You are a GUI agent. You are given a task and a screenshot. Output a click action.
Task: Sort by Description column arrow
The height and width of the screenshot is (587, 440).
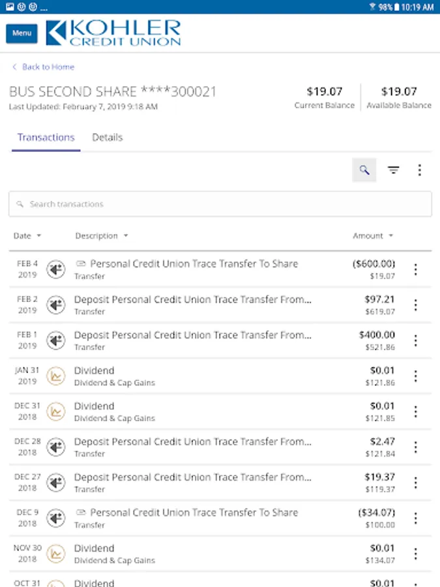pyautogui.click(x=126, y=236)
